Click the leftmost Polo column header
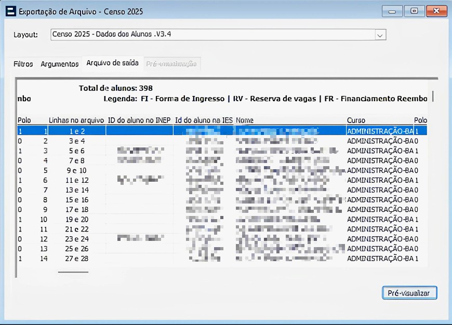Screen dimensions: 452x325 point(24,120)
